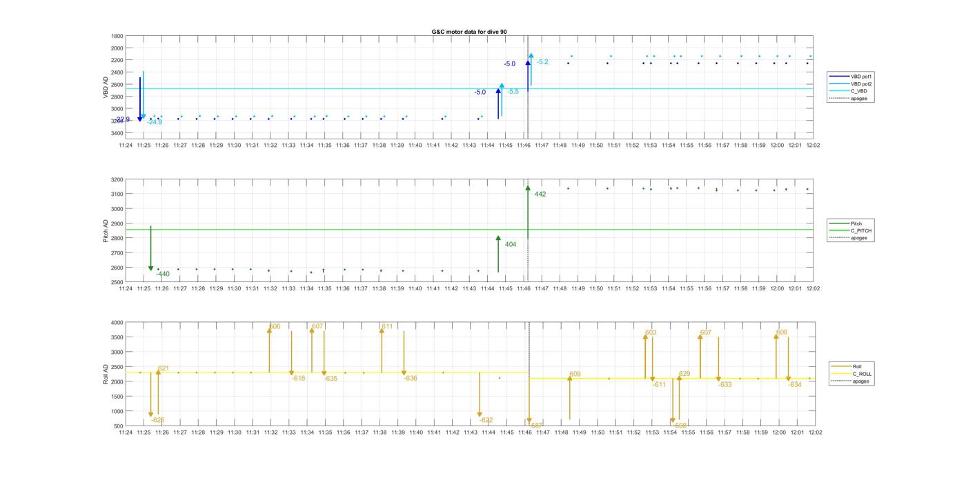Click the '-611' roll move label
The height and width of the screenshot is (478, 966).
click(660, 385)
